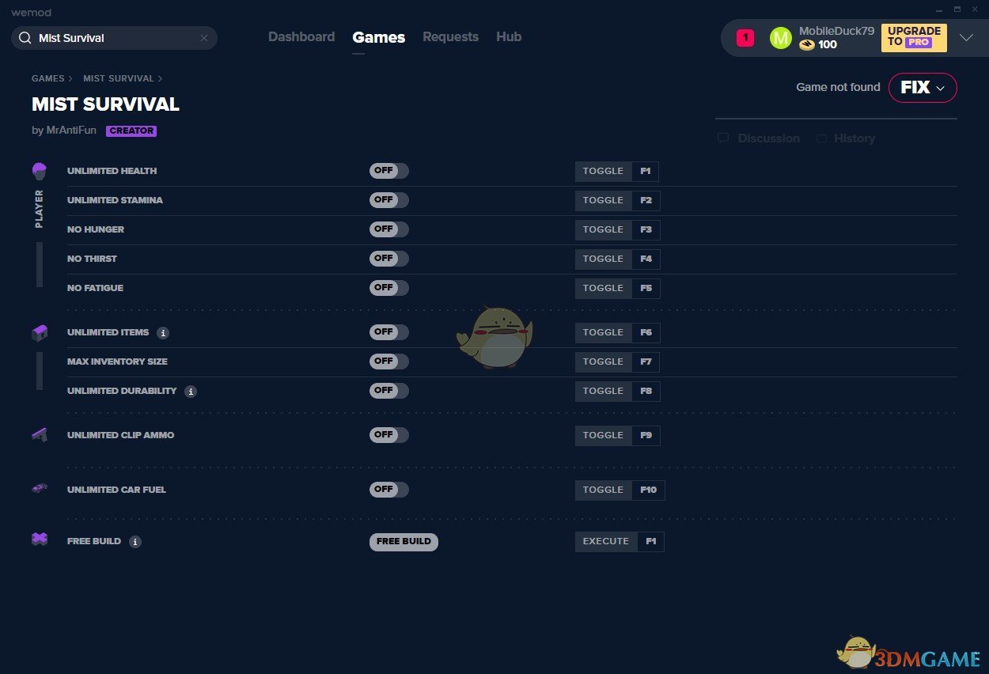Click the TOGGLE F5 hotkey for No Fatigue
This screenshot has height=674, width=989.
pos(617,288)
